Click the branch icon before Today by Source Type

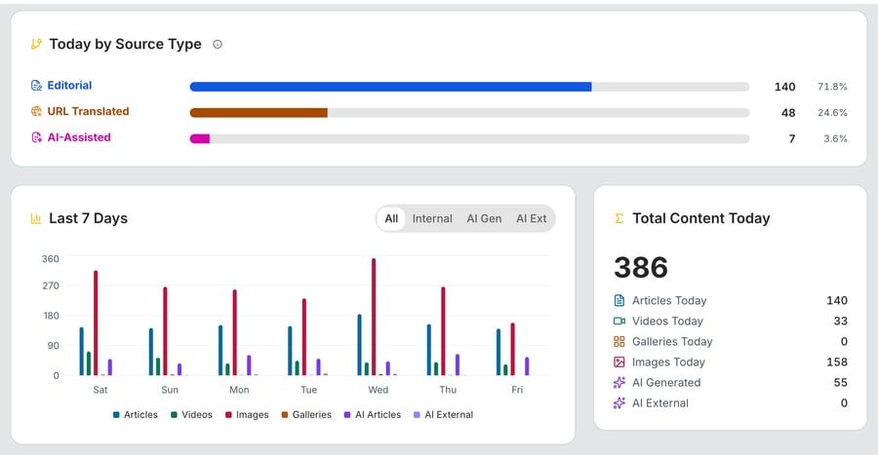[x=36, y=44]
